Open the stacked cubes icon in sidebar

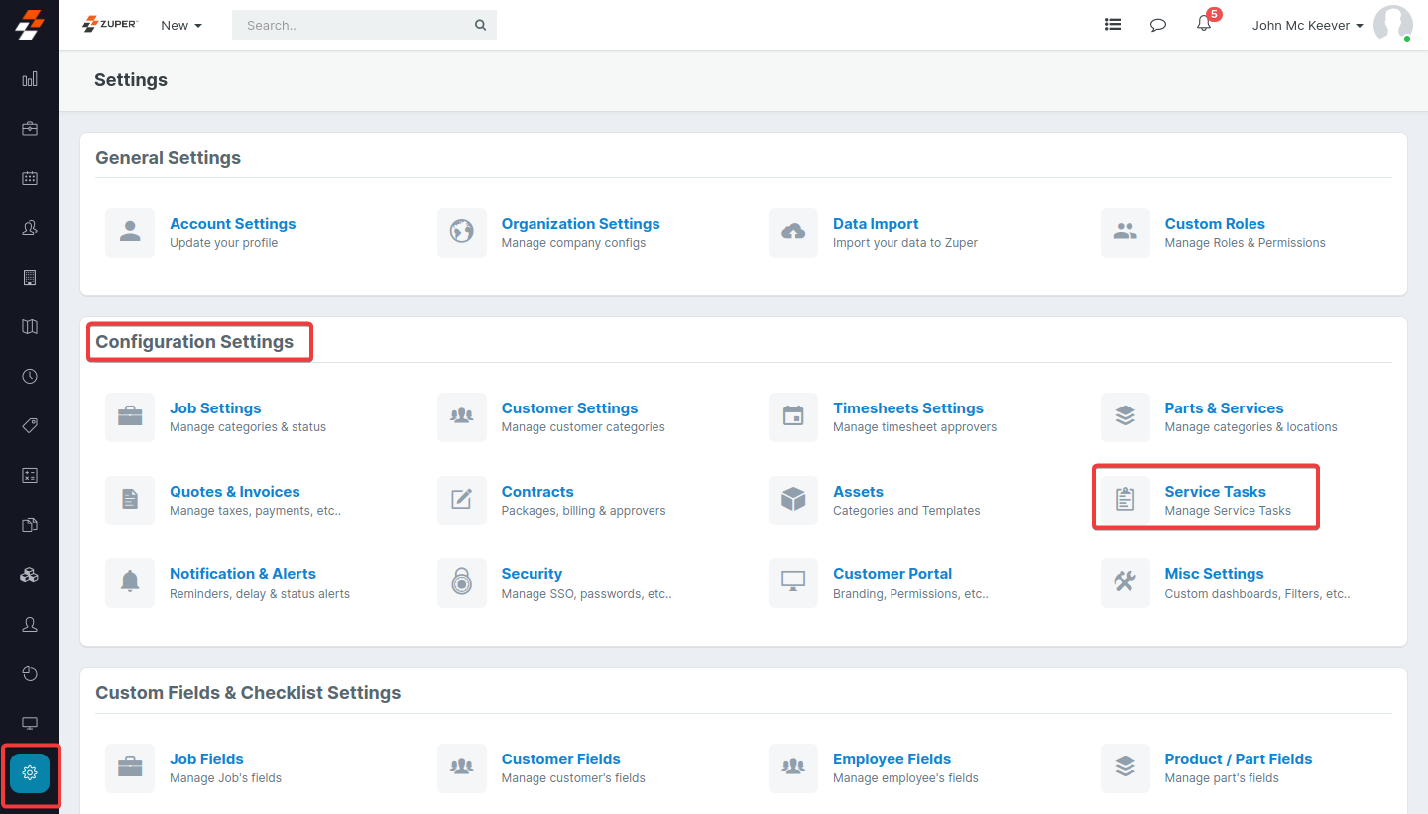click(x=30, y=575)
